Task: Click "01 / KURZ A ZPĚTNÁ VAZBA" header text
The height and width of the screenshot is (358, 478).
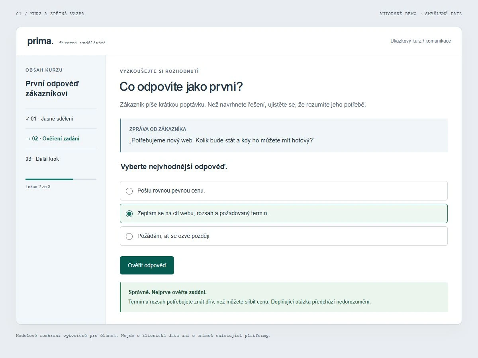Action: tap(50, 14)
